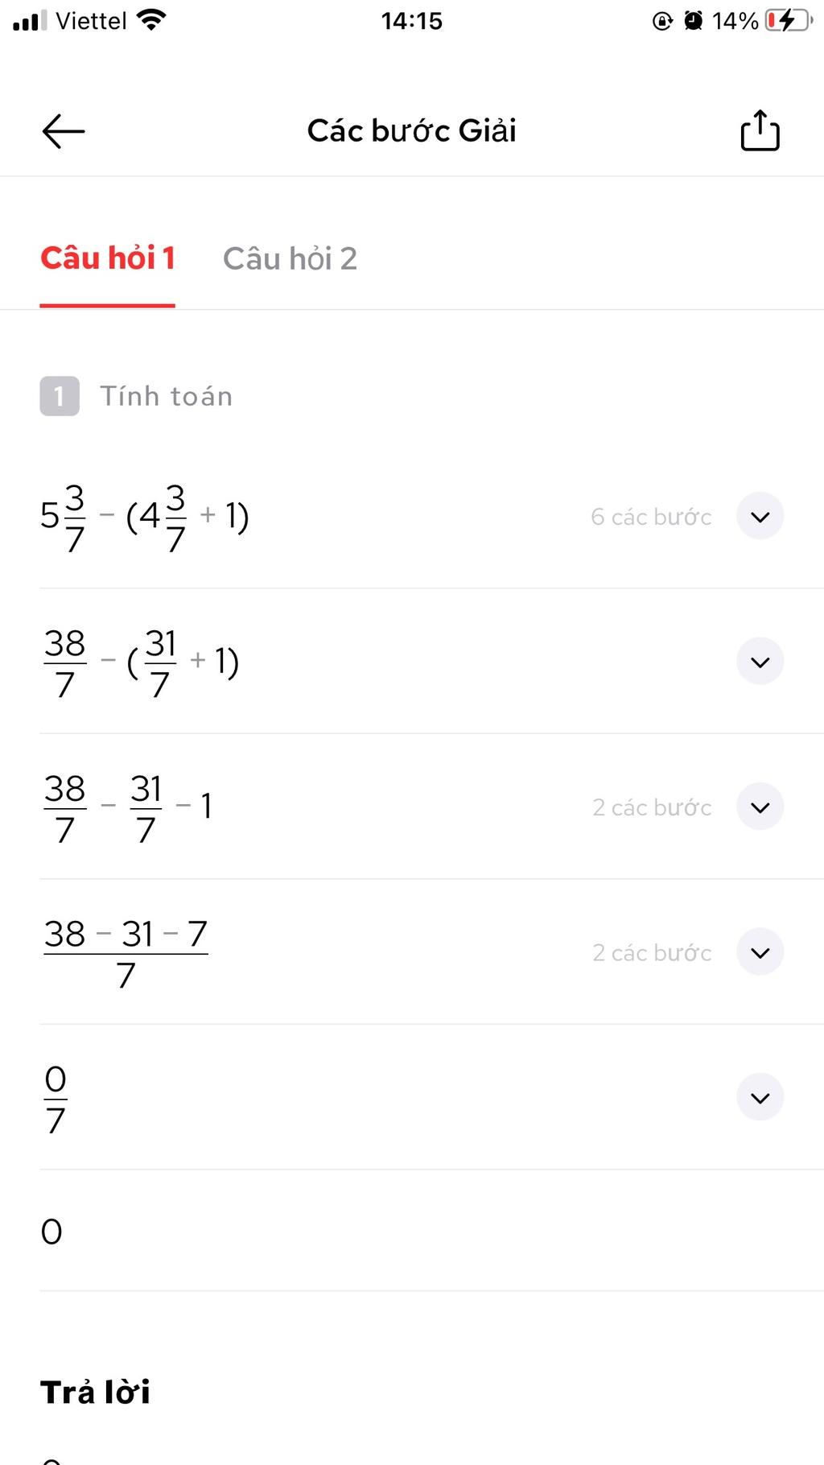Expand the (38 − 31 − 7)/7 step
This screenshot has width=824, height=1465.
(760, 952)
